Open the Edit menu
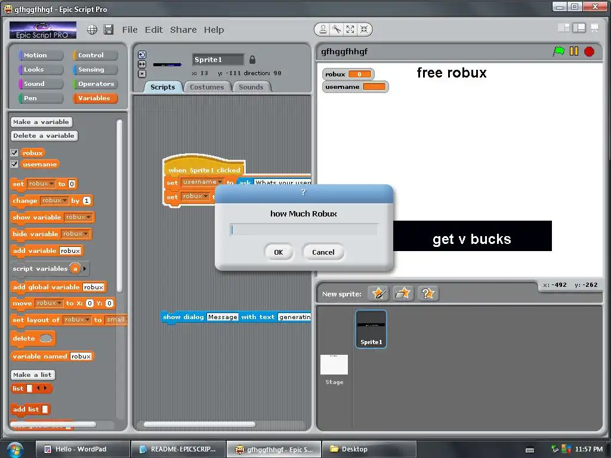This screenshot has height=458, width=611. (x=154, y=30)
